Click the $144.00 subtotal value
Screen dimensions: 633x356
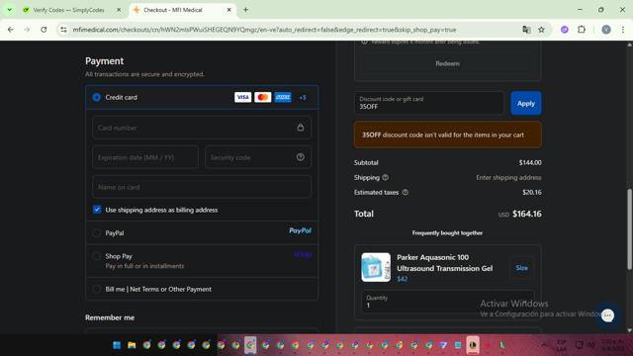tap(530, 162)
